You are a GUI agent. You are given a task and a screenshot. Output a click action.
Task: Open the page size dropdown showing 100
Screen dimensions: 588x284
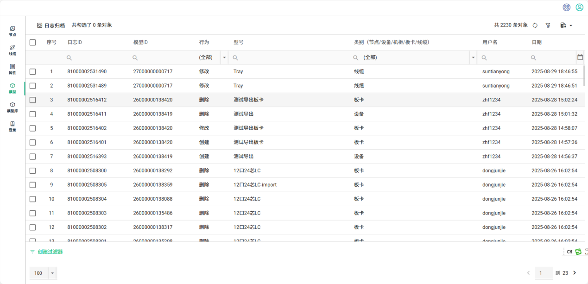click(52, 273)
